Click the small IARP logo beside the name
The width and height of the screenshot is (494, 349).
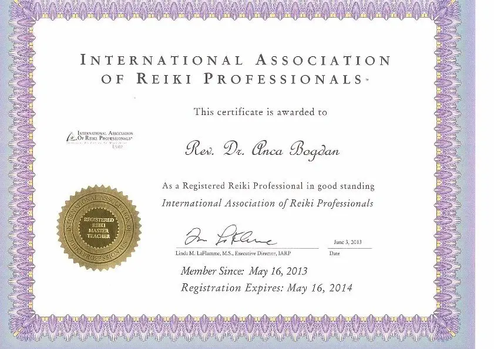coord(99,140)
